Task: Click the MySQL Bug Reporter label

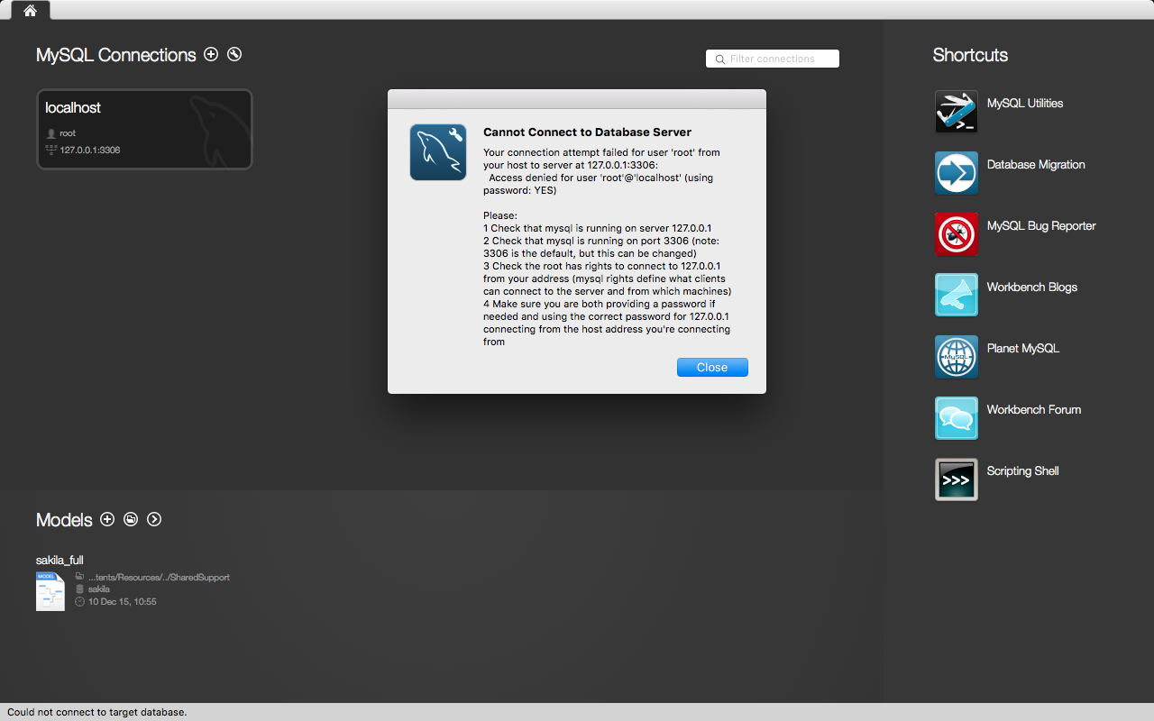Action: [1041, 226]
